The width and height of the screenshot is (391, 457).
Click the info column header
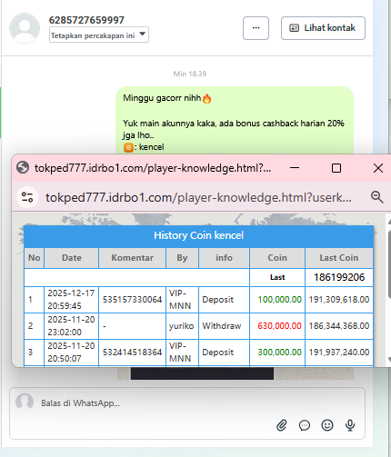pyautogui.click(x=224, y=258)
